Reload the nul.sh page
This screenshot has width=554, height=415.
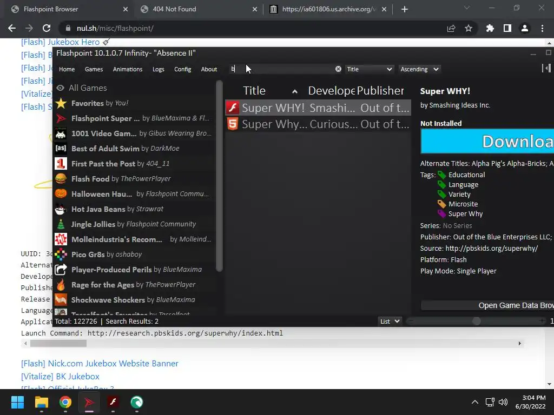point(47,28)
